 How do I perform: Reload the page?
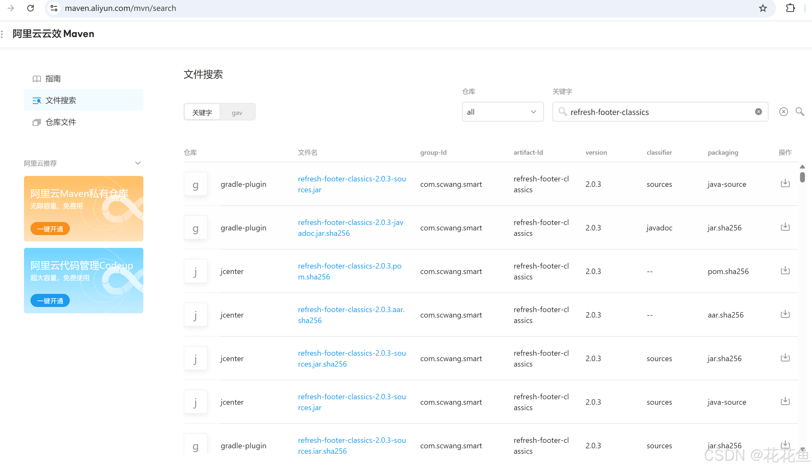[x=31, y=8]
